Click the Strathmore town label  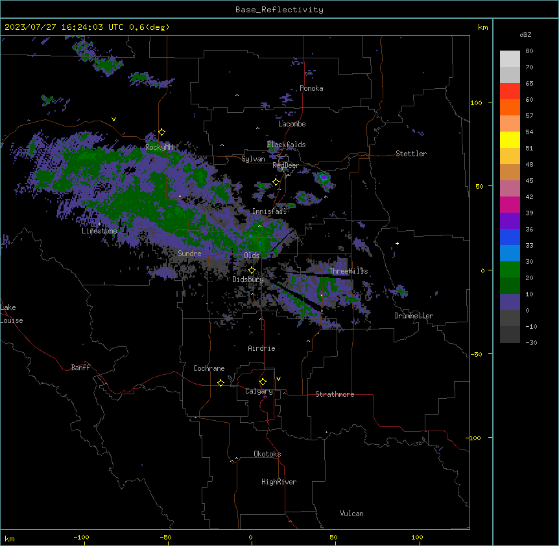click(x=335, y=394)
